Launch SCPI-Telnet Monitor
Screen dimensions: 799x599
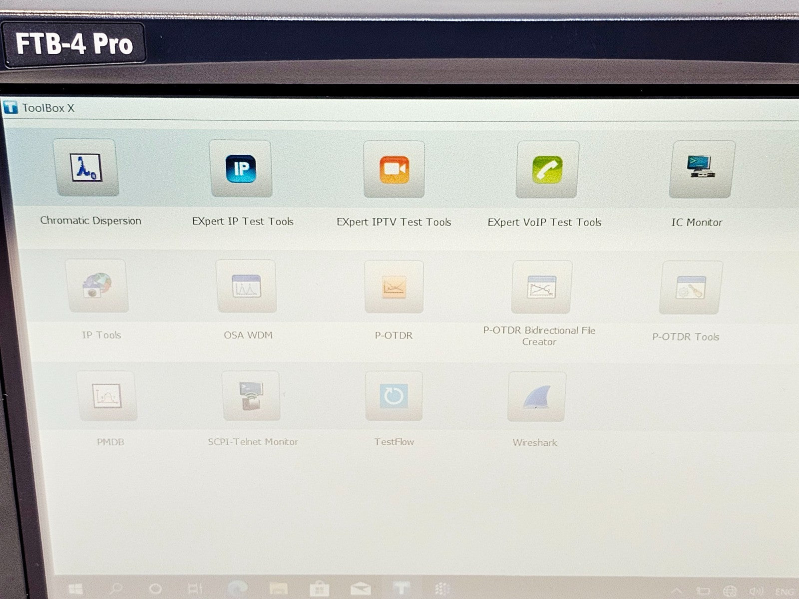click(x=251, y=396)
